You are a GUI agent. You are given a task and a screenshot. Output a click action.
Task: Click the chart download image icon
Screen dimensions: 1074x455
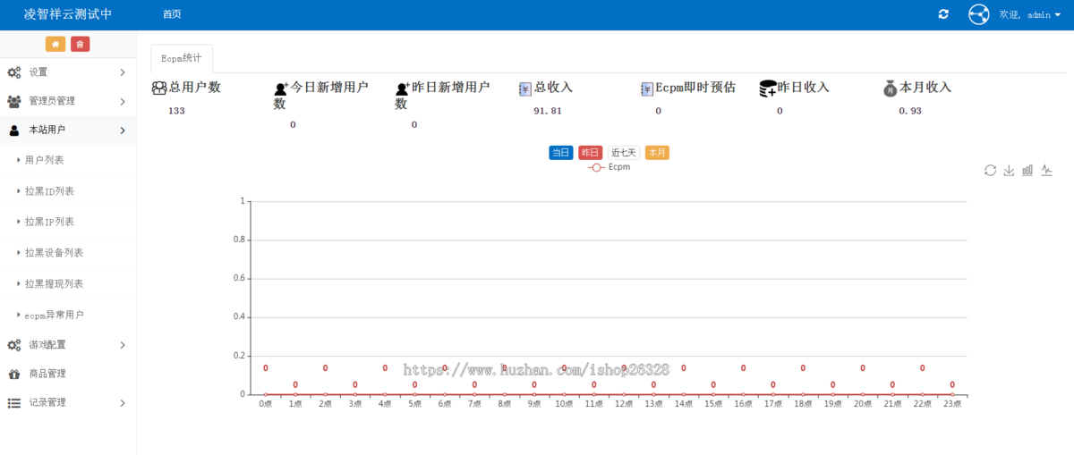[1009, 170]
